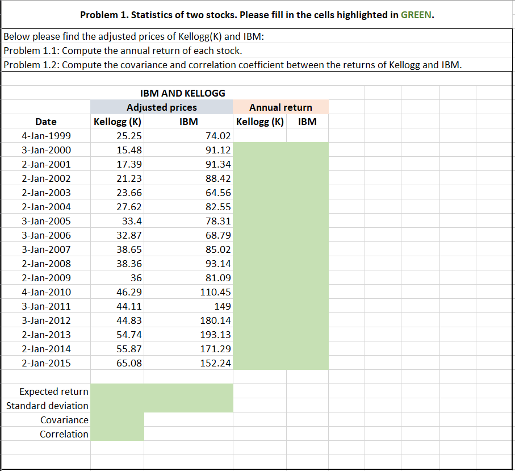Click the Problem 1.2 instruction row

257,64
